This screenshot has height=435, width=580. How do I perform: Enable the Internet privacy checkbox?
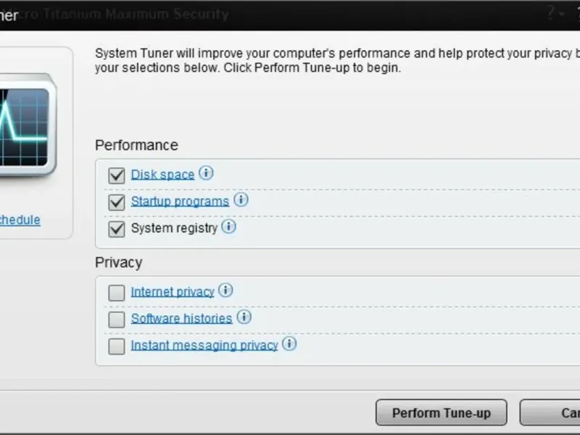pyautogui.click(x=117, y=293)
